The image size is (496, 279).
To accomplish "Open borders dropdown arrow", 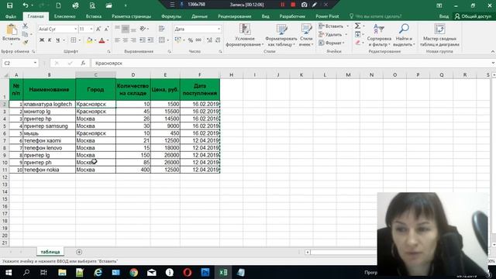I will [x=79, y=40].
